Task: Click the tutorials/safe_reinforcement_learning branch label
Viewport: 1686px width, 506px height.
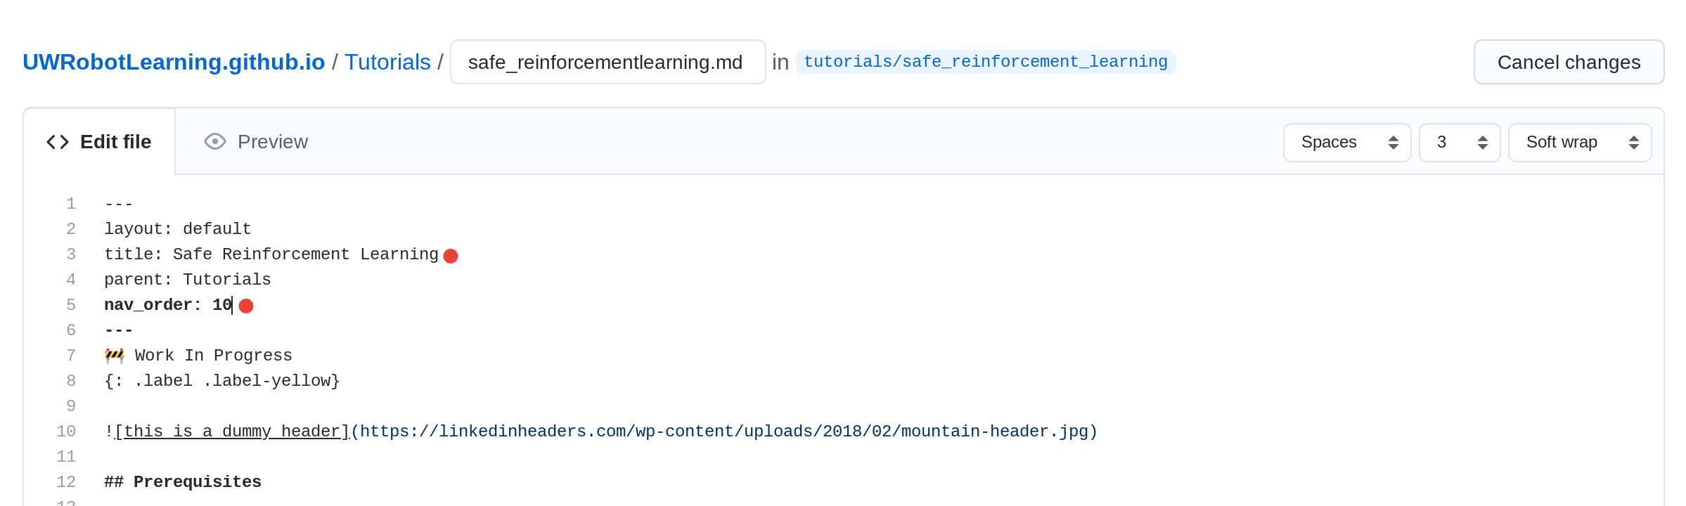Action: click(985, 62)
